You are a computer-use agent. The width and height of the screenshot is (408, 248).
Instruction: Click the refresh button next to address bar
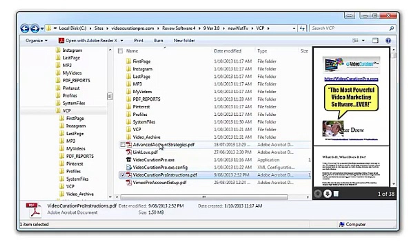tap(302, 28)
